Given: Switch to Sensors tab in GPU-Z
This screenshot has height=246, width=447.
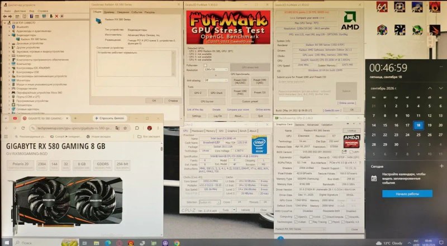Looking at the screenshot, I should pos(299,125).
